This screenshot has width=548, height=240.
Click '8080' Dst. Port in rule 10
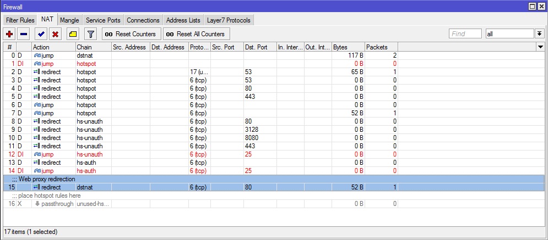click(x=252, y=138)
